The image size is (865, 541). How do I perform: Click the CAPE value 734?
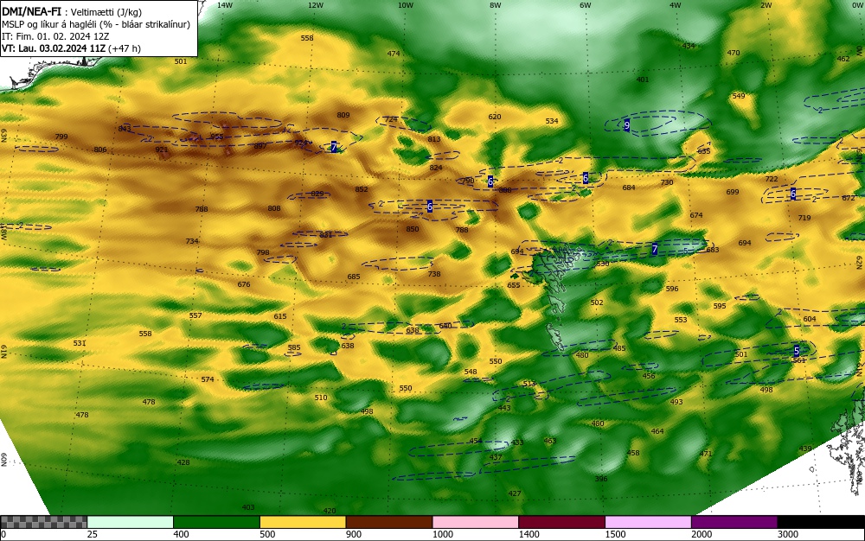click(192, 241)
